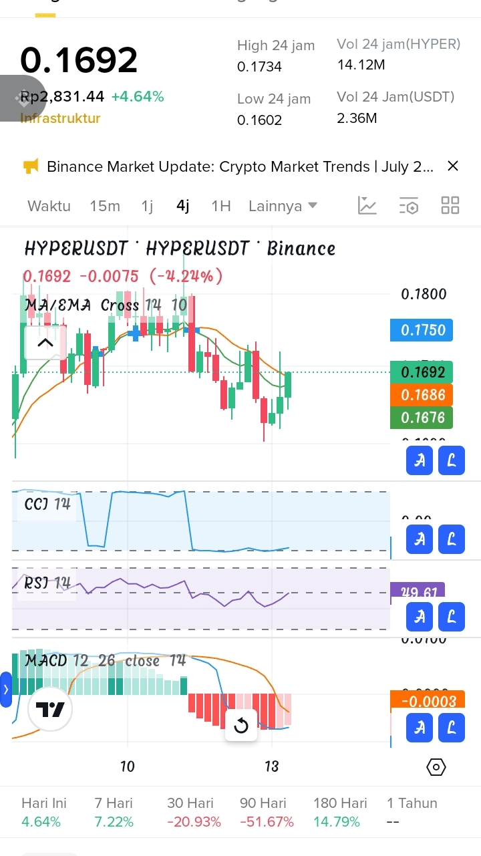Screen dimensions: 481x856
Task: Select the Hari Ini performance period
Action: (43, 812)
